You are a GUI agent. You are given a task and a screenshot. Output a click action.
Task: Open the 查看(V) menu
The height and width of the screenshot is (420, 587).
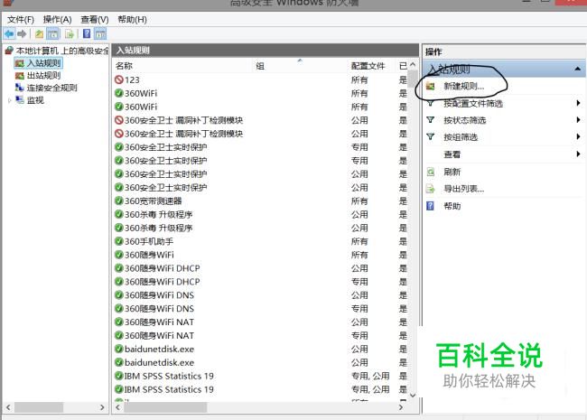tap(95, 20)
